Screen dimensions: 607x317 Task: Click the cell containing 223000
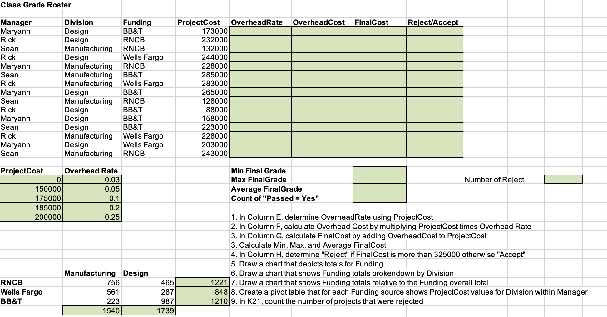[x=203, y=127]
